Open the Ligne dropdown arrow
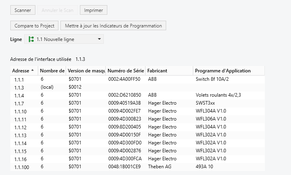Viewport: 291px width, 175px height. tap(99, 39)
